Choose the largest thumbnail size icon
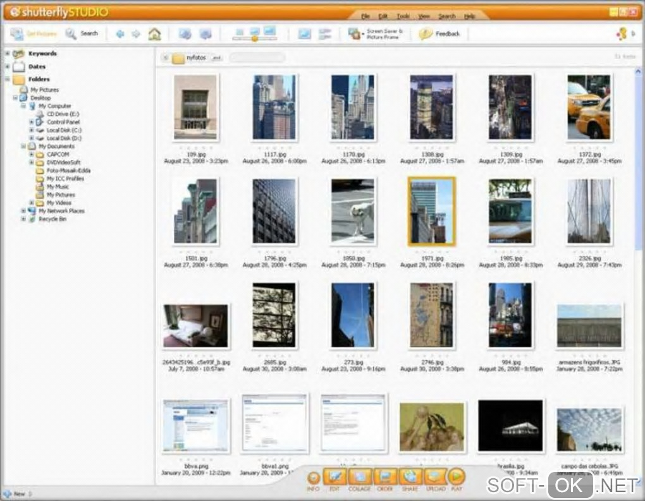645x501 pixels. click(x=270, y=30)
